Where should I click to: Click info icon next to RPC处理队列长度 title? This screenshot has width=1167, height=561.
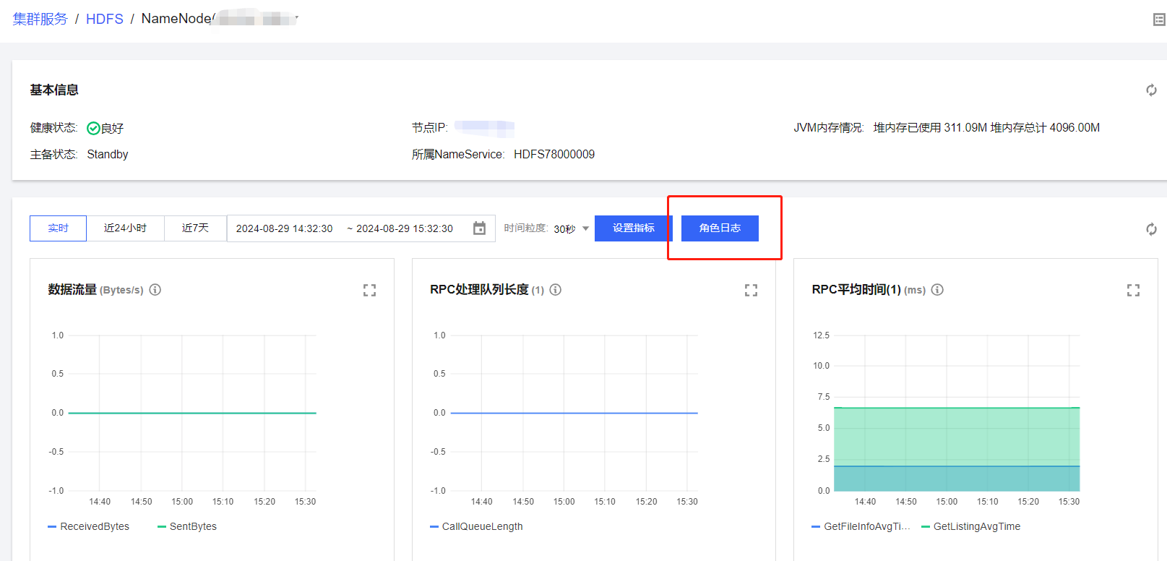coord(556,290)
